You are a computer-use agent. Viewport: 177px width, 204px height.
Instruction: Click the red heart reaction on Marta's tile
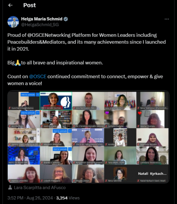coord(140,113)
